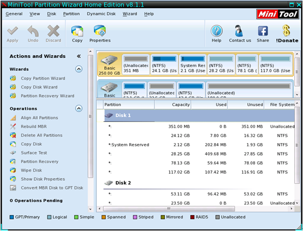The width and height of the screenshot is (303, 231).
Task: Click the Disk 2 drive icon in list
Action: (109, 183)
